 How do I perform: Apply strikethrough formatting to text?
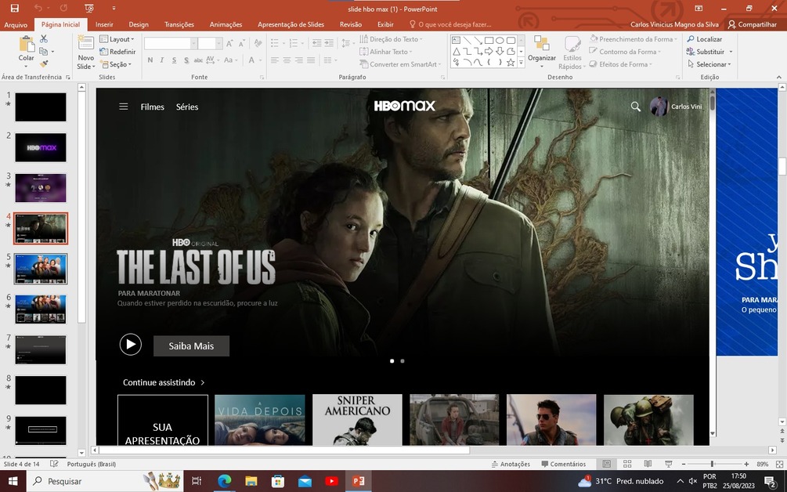pos(198,60)
